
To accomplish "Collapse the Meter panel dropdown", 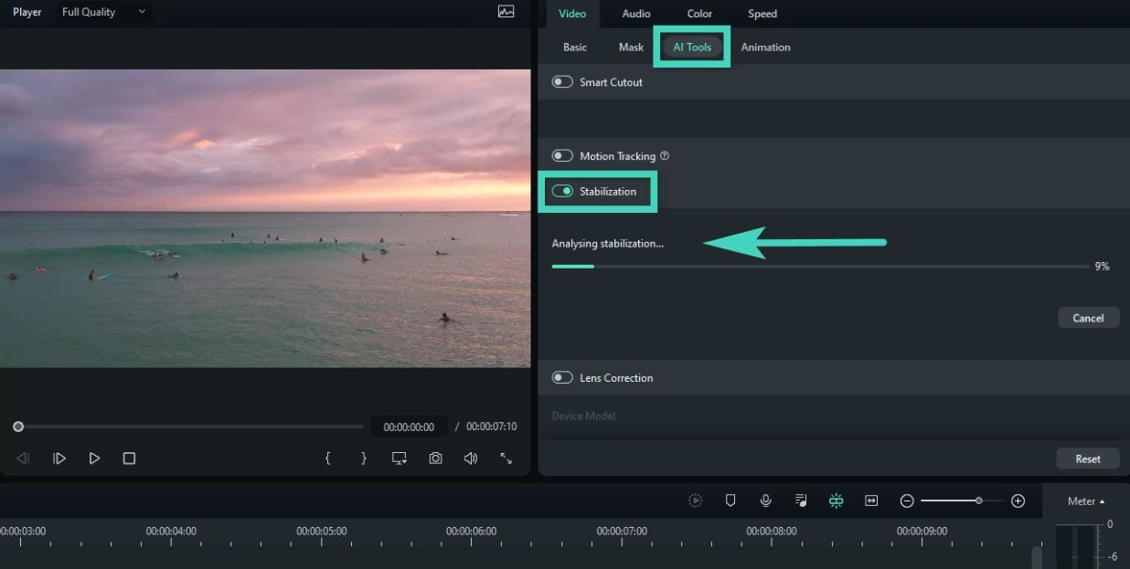I will [x=1085, y=501].
